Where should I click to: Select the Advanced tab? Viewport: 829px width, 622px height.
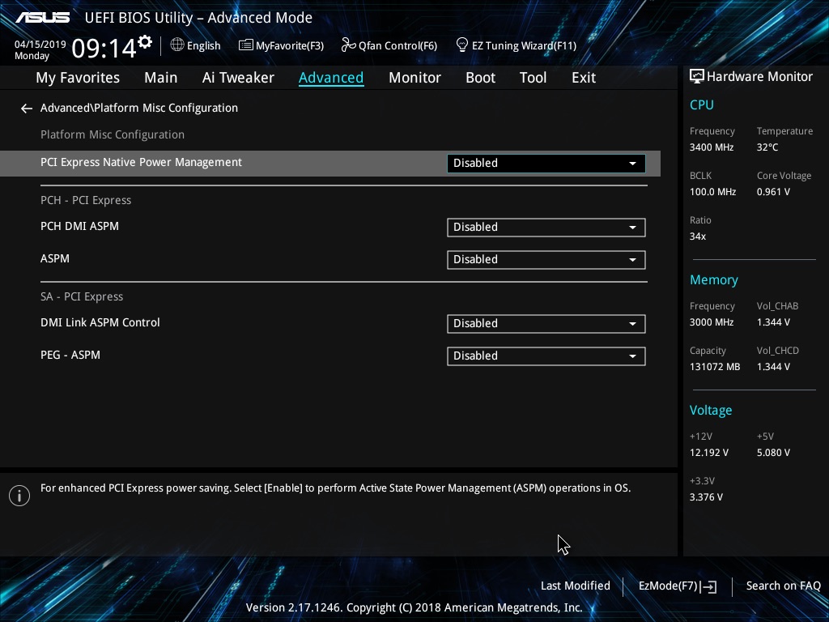(x=331, y=78)
